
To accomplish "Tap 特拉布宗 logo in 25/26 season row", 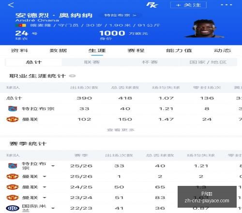I will coord(13,166).
